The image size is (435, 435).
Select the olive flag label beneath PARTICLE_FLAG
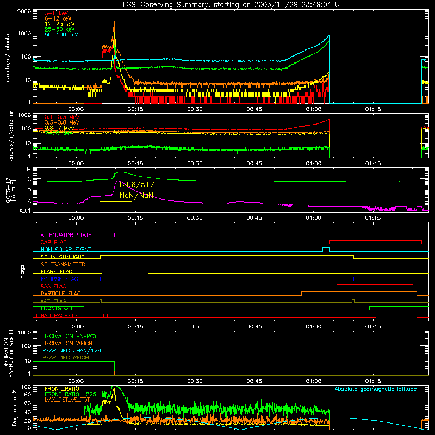(53, 301)
